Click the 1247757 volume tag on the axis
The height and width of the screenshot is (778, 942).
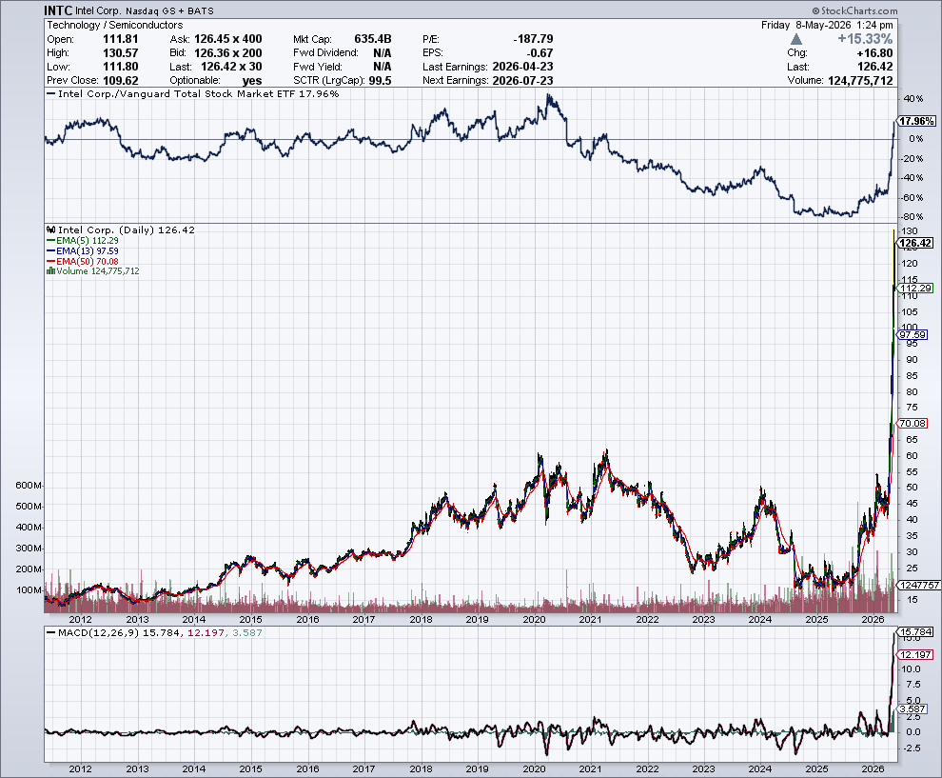(919, 585)
